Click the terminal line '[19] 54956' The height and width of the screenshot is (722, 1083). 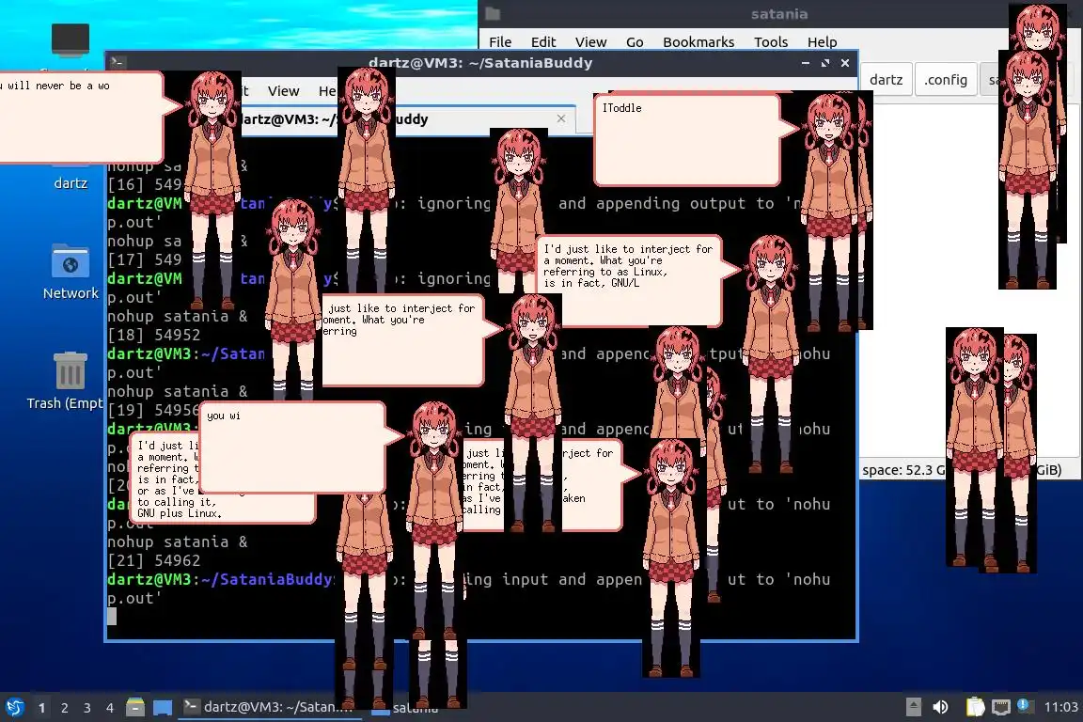point(153,411)
